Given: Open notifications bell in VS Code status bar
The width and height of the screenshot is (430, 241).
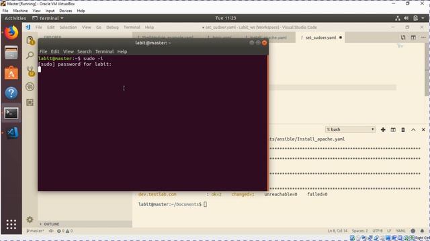Looking at the screenshot, I should tap(422, 231).
